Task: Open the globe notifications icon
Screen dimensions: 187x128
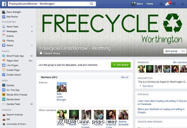Action: [x=174, y=4]
